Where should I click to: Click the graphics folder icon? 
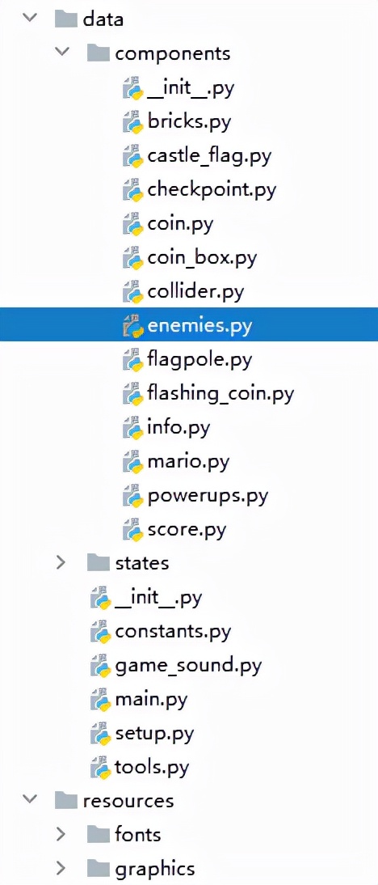click(98, 868)
